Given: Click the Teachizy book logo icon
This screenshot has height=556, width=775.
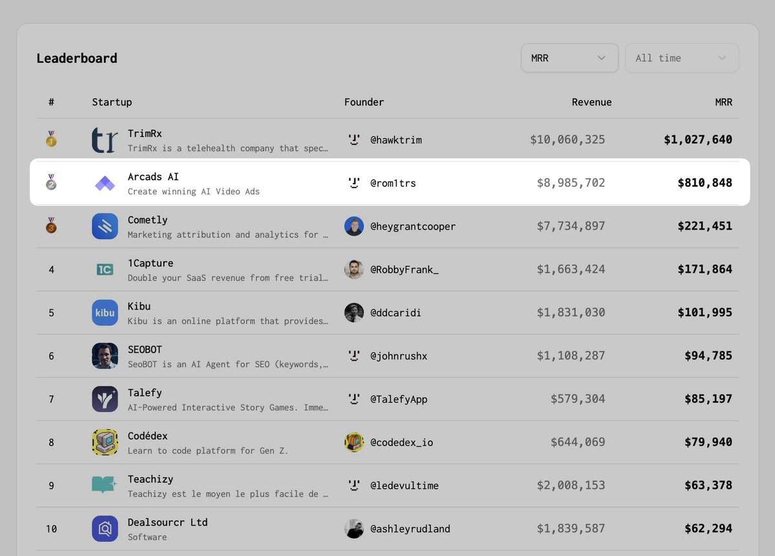Looking at the screenshot, I should (x=105, y=486).
